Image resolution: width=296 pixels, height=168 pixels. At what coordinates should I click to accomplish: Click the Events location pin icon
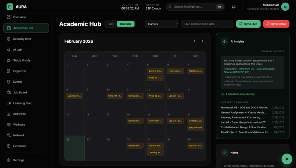[8, 82]
